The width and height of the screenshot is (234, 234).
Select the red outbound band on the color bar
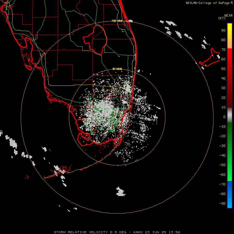coord(230,78)
